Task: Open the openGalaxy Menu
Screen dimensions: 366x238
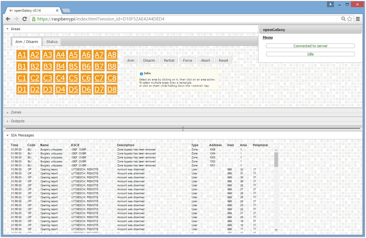Action: [x=268, y=37]
